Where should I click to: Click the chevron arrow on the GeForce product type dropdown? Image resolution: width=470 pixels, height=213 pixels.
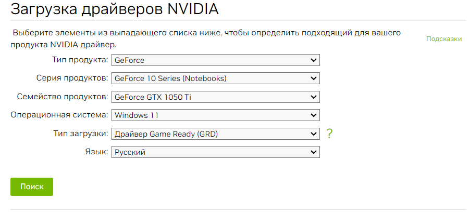pos(314,60)
